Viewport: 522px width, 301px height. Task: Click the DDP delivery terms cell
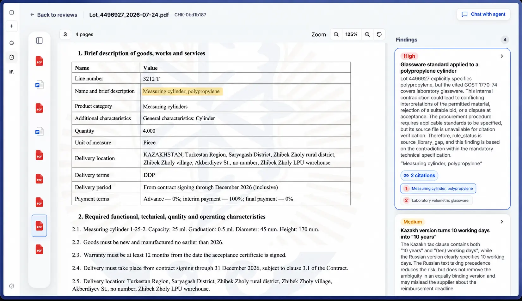pos(245,175)
